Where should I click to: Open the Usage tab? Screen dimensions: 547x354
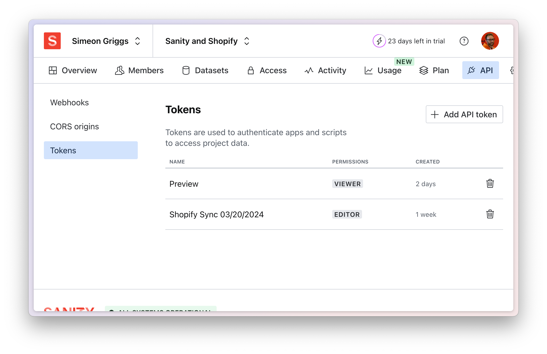pyautogui.click(x=383, y=70)
